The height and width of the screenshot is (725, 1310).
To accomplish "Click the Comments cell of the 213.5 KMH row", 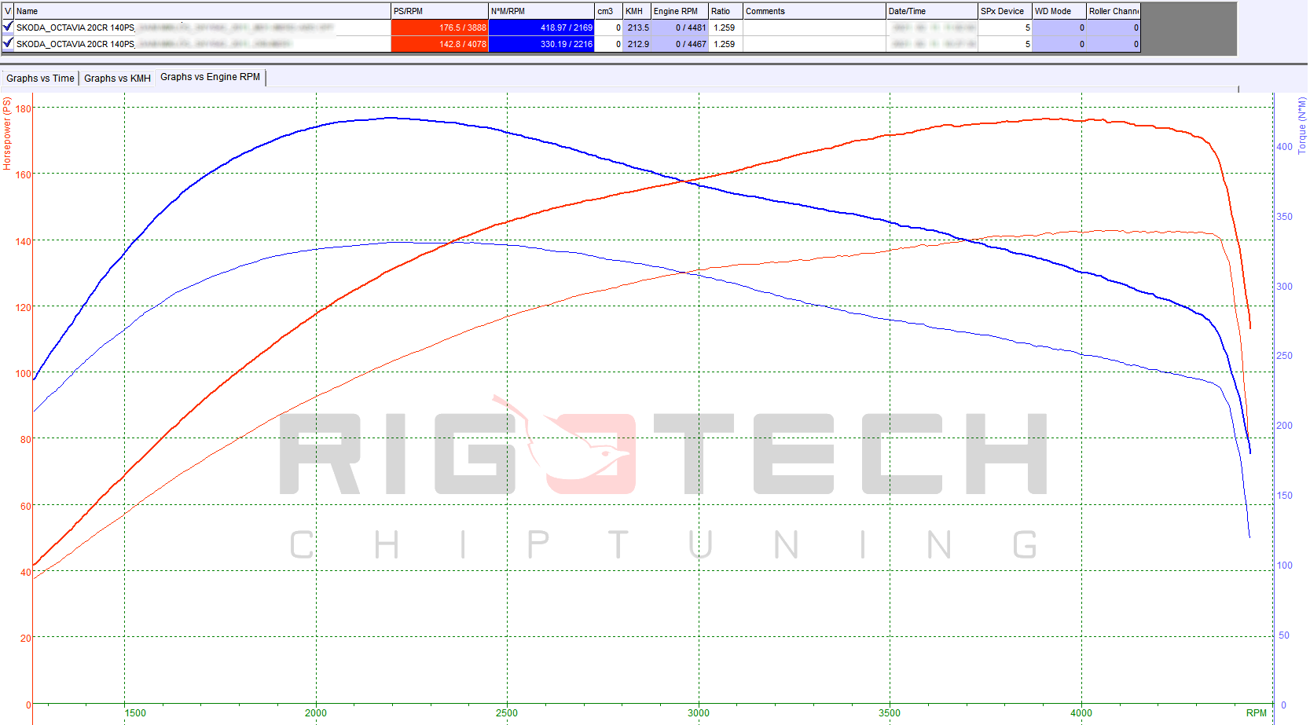I will [x=814, y=27].
